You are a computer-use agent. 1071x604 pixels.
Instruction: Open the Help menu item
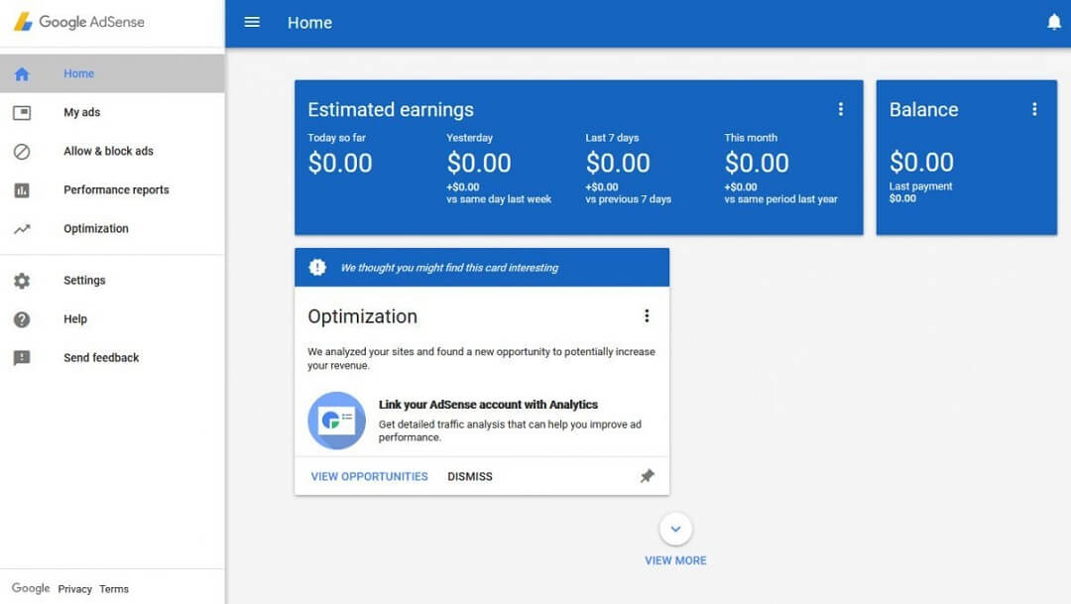[x=112, y=319]
